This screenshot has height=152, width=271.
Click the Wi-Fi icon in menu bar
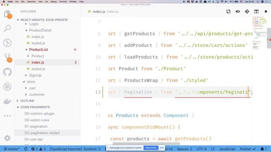[222, 2]
